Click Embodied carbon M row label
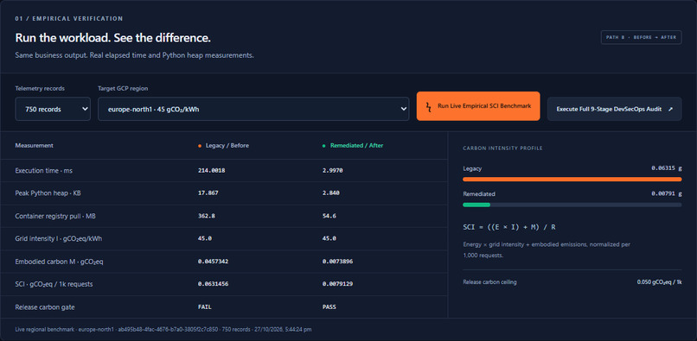The width and height of the screenshot is (697, 341). [x=59, y=262]
